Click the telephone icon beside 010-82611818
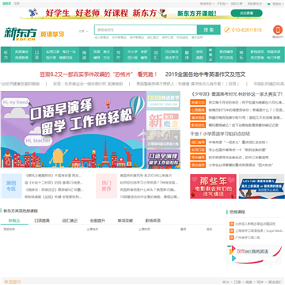Viewport: 285px width, 285px height. (x=227, y=30)
